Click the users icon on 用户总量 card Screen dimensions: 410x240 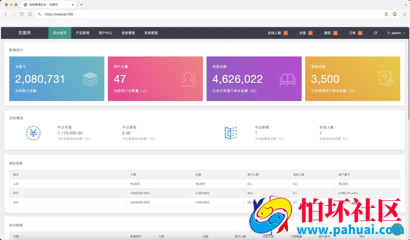coord(189,79)
